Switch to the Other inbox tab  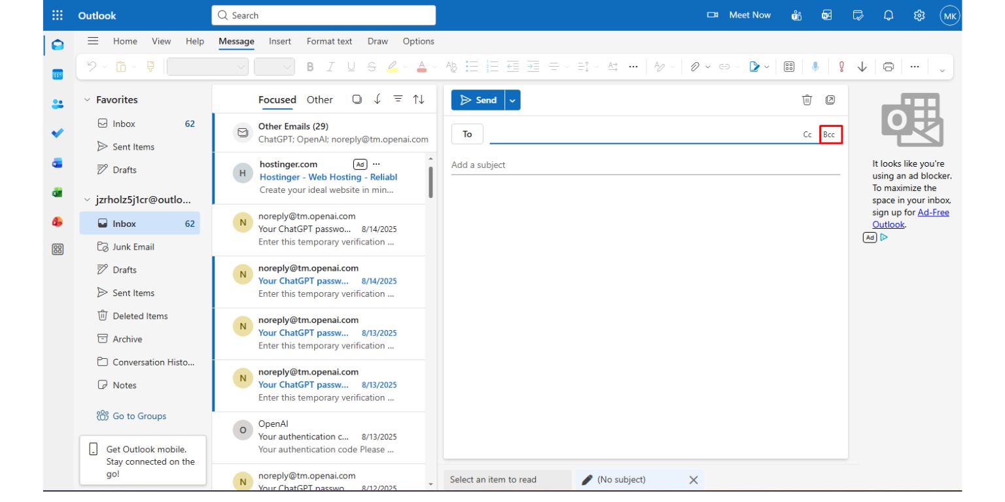[x=319, y=99]
